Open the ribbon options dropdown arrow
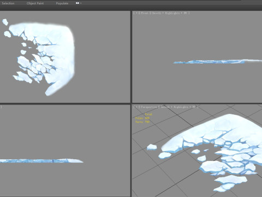The height and width of the screenshot is (197, 262). (x=81, y=3)
